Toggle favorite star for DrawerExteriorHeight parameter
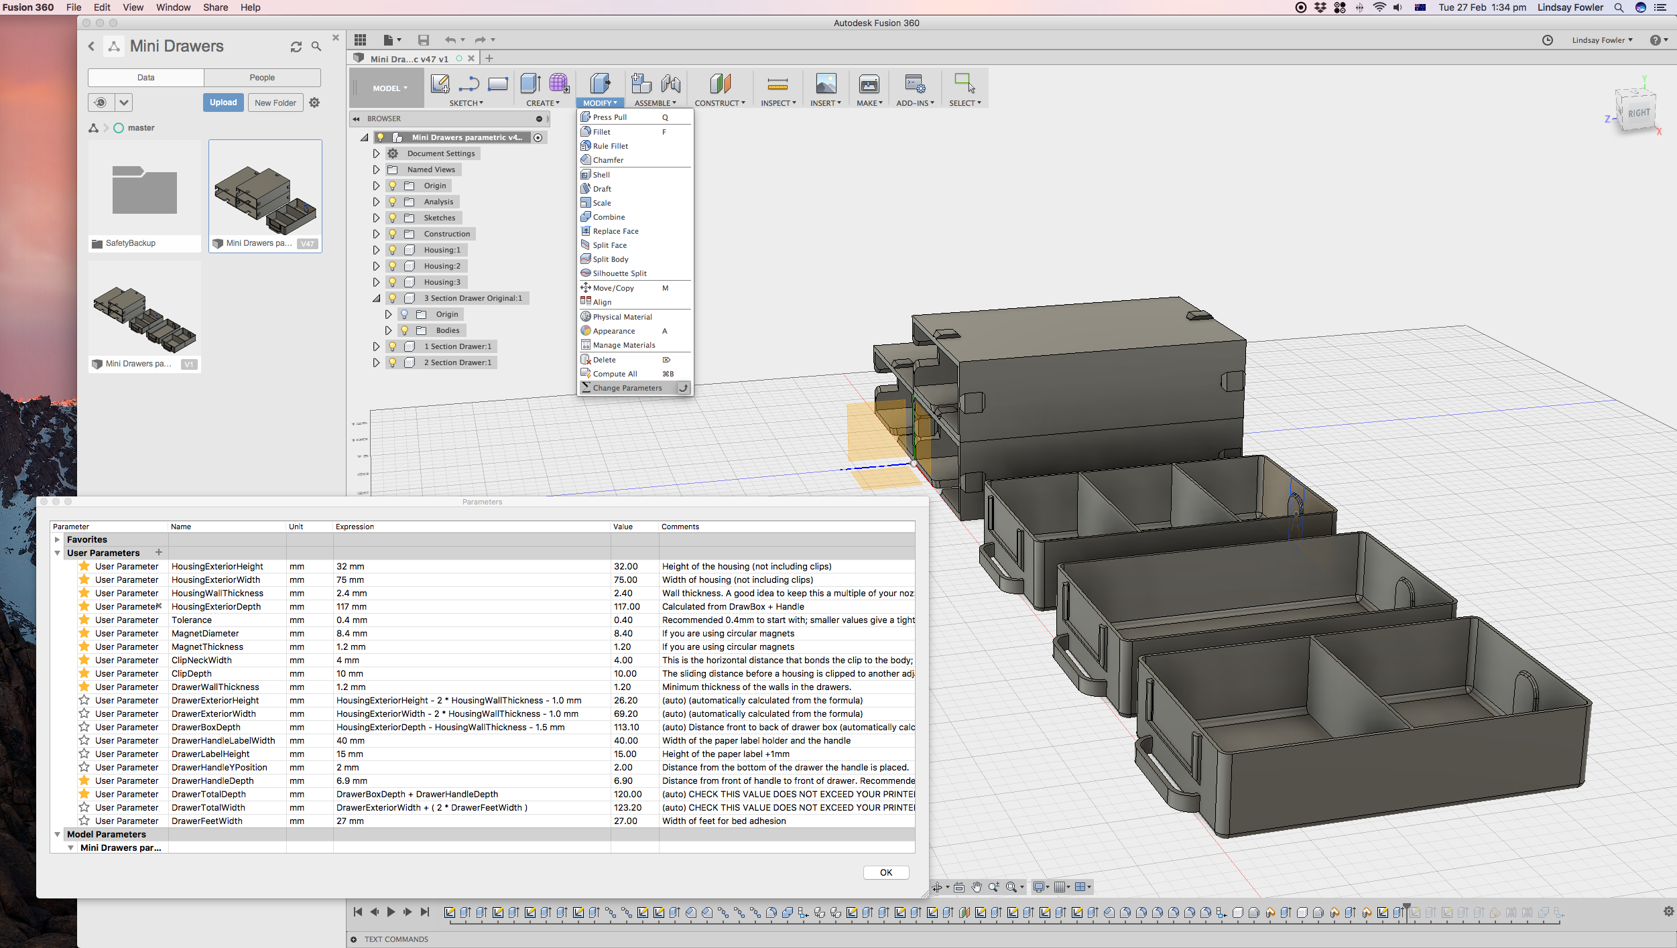The height and width of the screenshot is (948, 1677). (84, 700)
